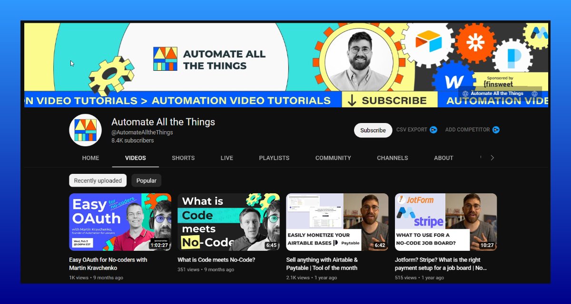Click CSV EXPORT link
The image size is (571, 304).
[412, 130]
